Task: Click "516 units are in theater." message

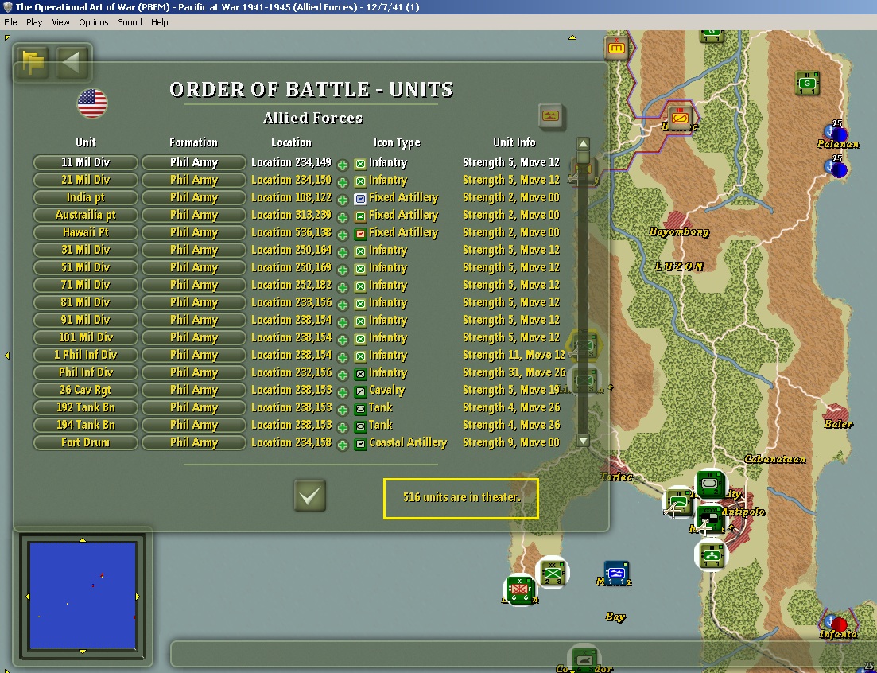Action: point(461,498)
